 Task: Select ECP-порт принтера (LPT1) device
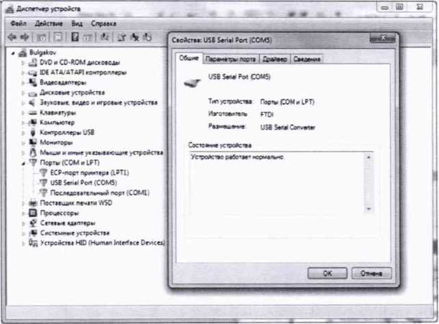[89, 173]
